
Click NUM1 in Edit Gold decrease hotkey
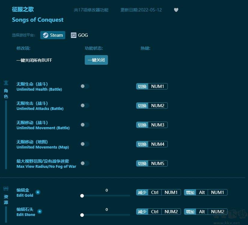pyautogui.click(x=171, y=192)
